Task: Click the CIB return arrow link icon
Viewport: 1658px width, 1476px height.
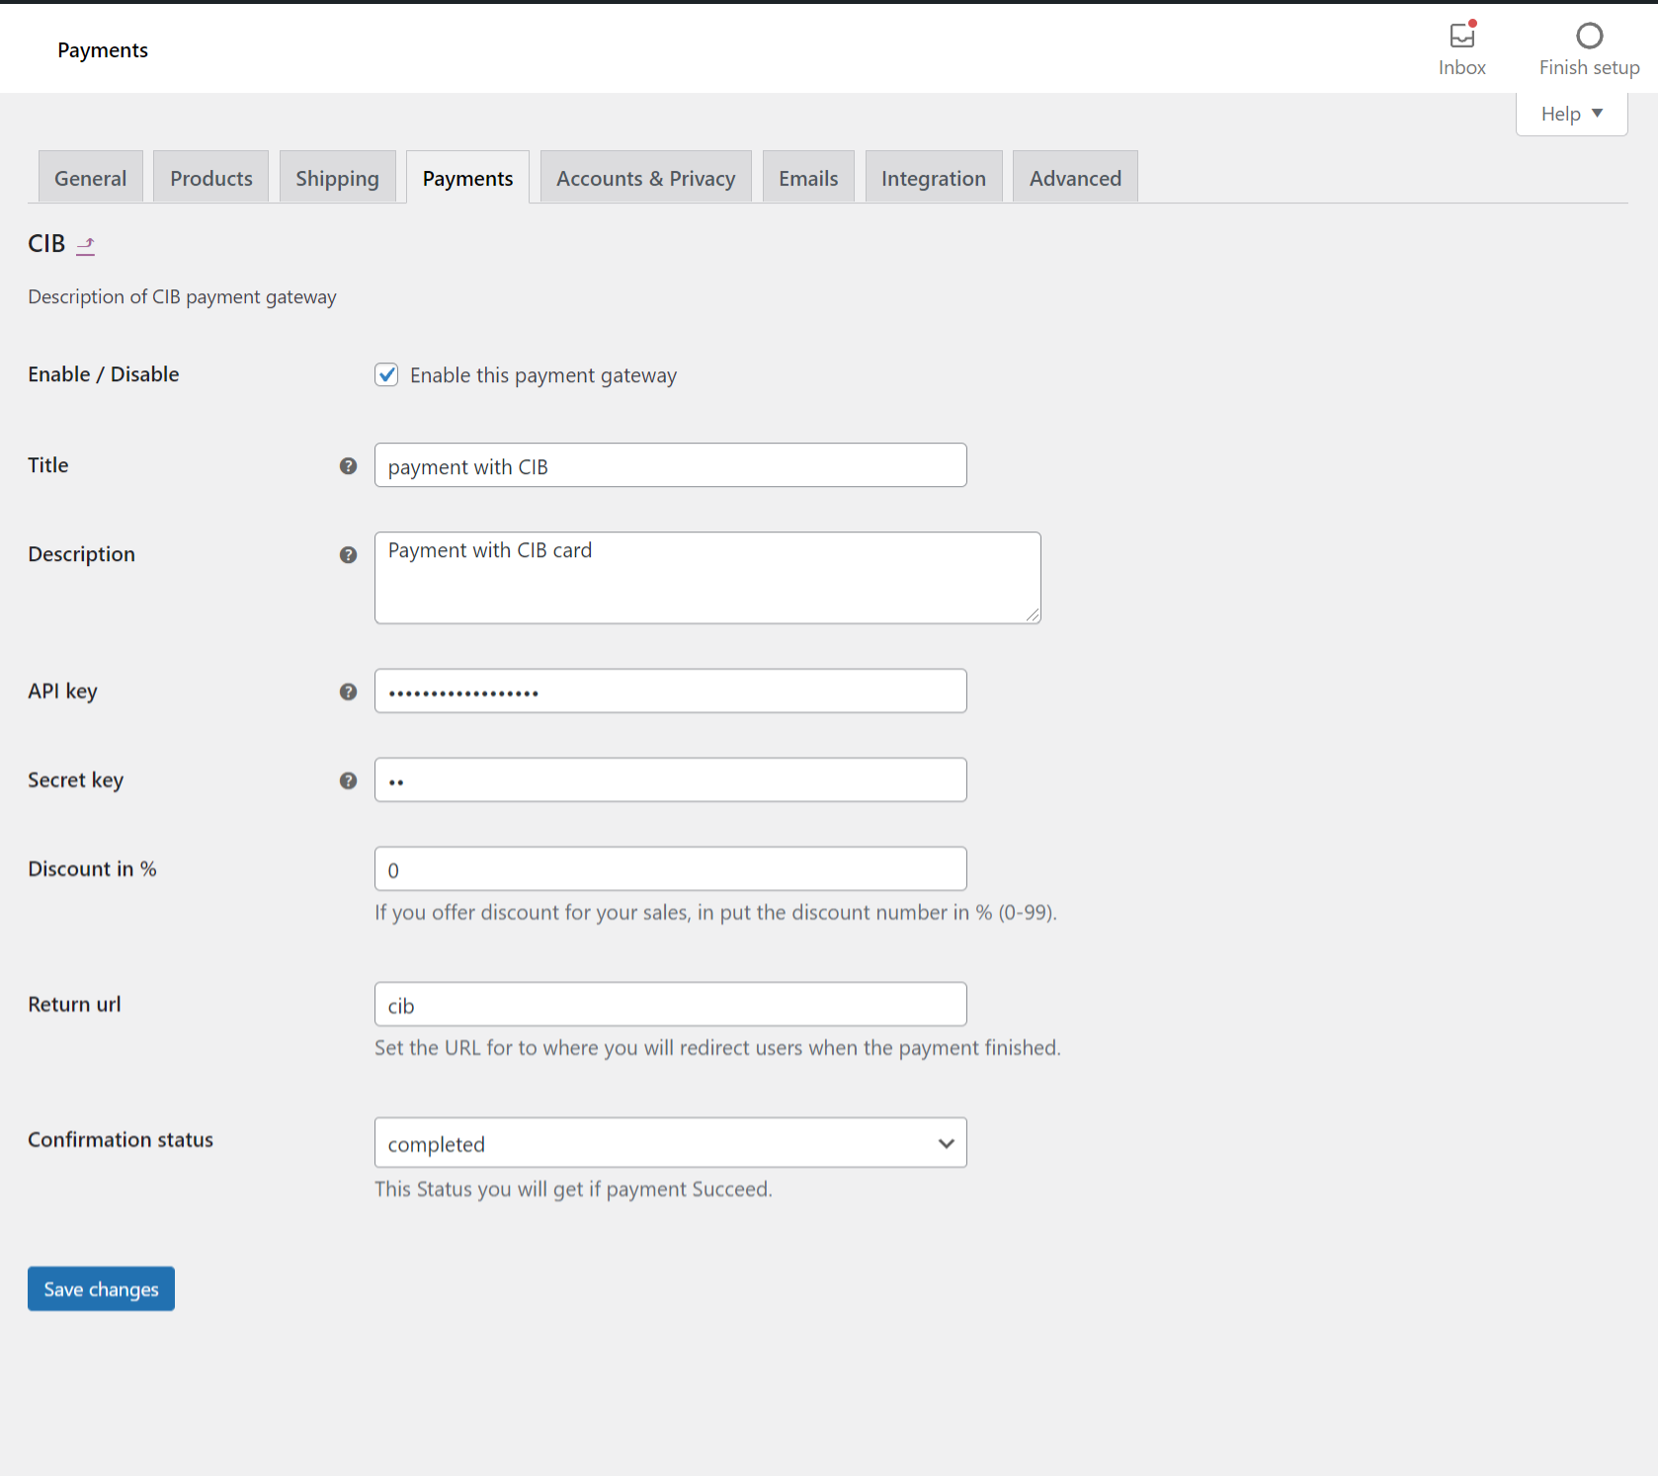Action: point(86,245)
